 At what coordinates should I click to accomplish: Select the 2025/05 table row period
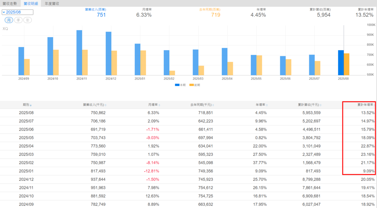(26, 138)
